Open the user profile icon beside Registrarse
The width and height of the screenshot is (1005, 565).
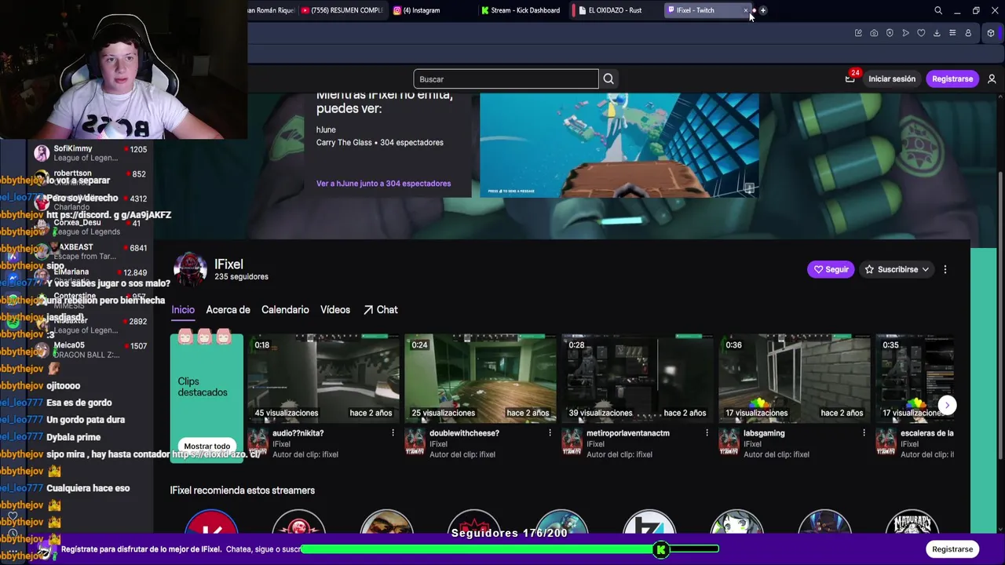point(992,78)
